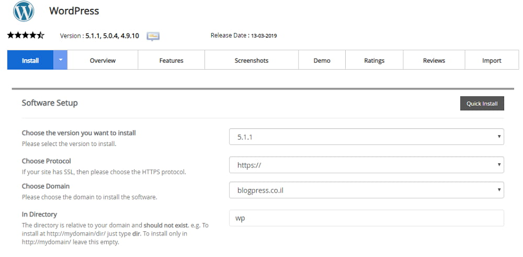Viewport: 523px width, 257px height.
Task: Click 'Choose the version you want to install' label
Action: click(x=79, y=133)
